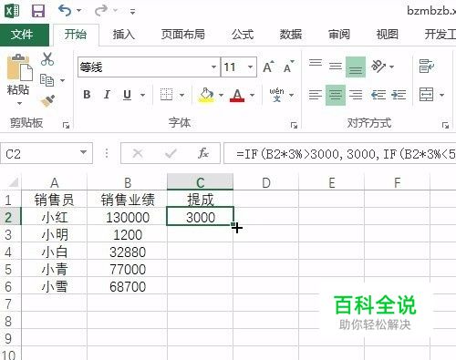Toggle bold formatting

click(x=87, y=95)
